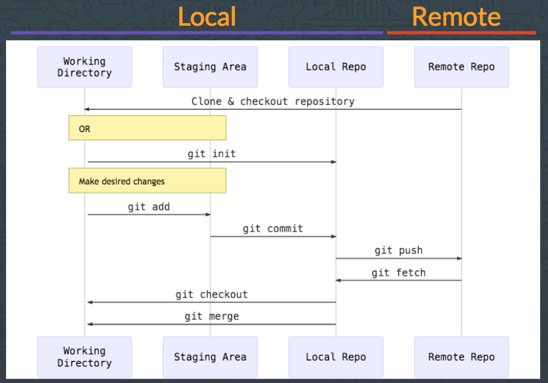Click the yellow 'OR' note box
This screenshot has width=548, height=383.
[x=147, y=127]
